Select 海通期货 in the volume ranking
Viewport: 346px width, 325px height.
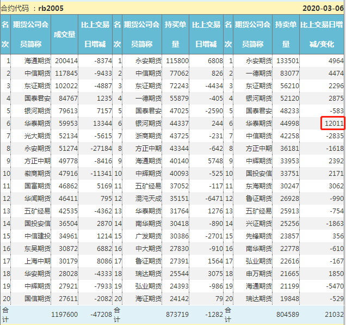(x=38, y=61)
